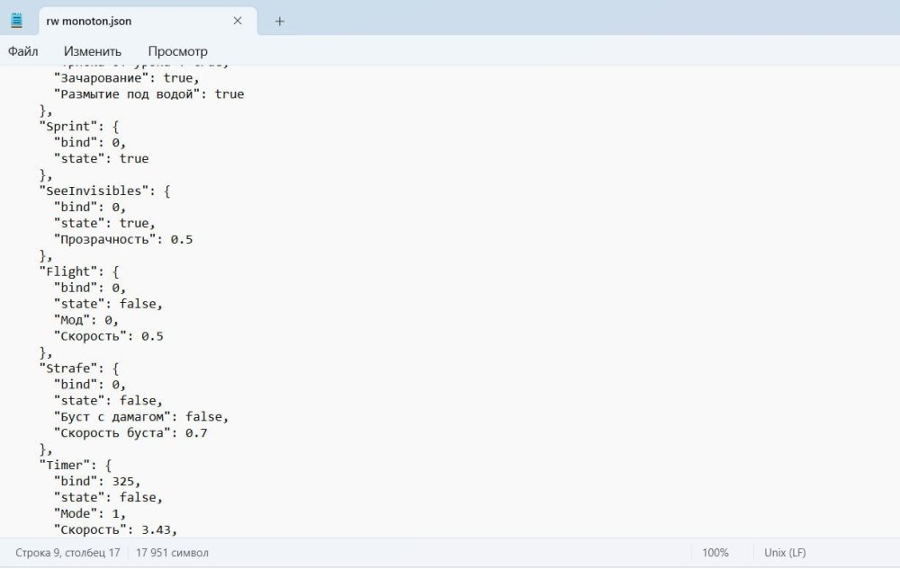Viewport: 900px width, 569px height.
Task: Click the "Скорость": 3.43 line
Action: (115, 529)
